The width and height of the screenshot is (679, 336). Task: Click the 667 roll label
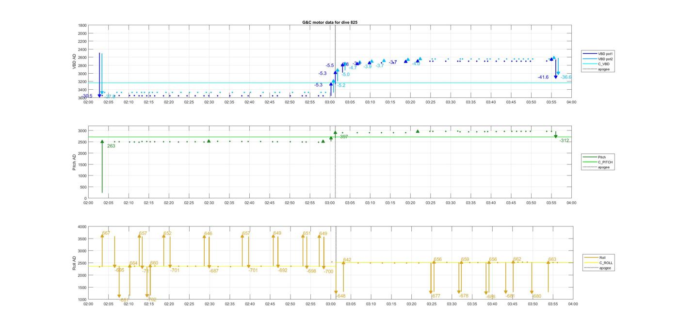click(x=106, y=233)
